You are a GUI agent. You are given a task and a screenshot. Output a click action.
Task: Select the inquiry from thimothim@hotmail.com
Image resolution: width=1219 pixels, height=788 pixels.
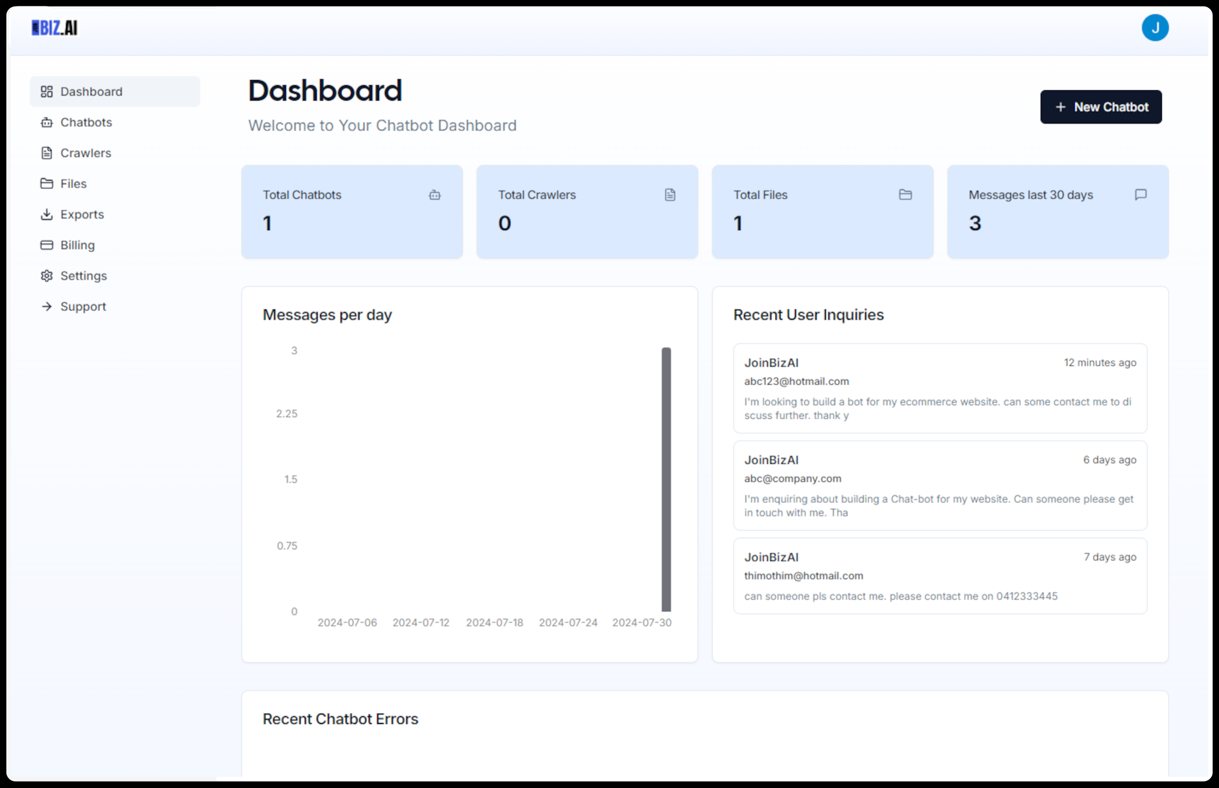(x=940, y=576)
